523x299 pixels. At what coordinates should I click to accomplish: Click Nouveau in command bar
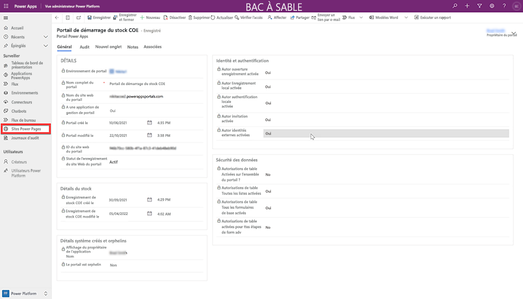[150, 18]
